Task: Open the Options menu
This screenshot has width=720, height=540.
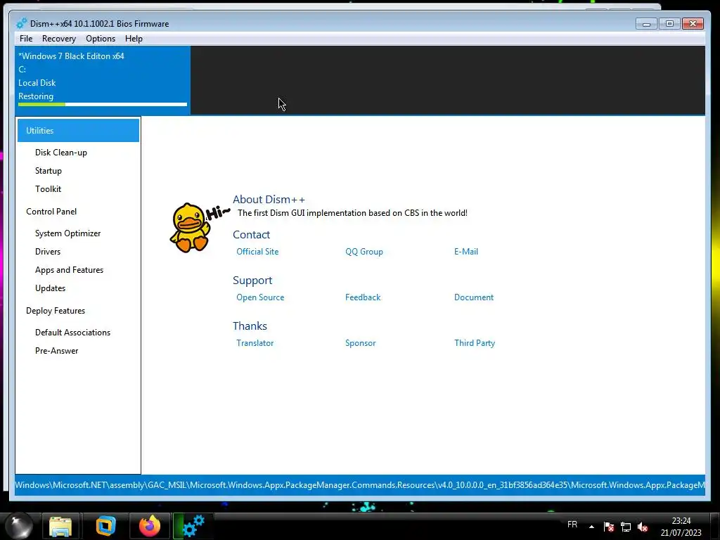Action: pyautogui.click(x=100, y=39)
